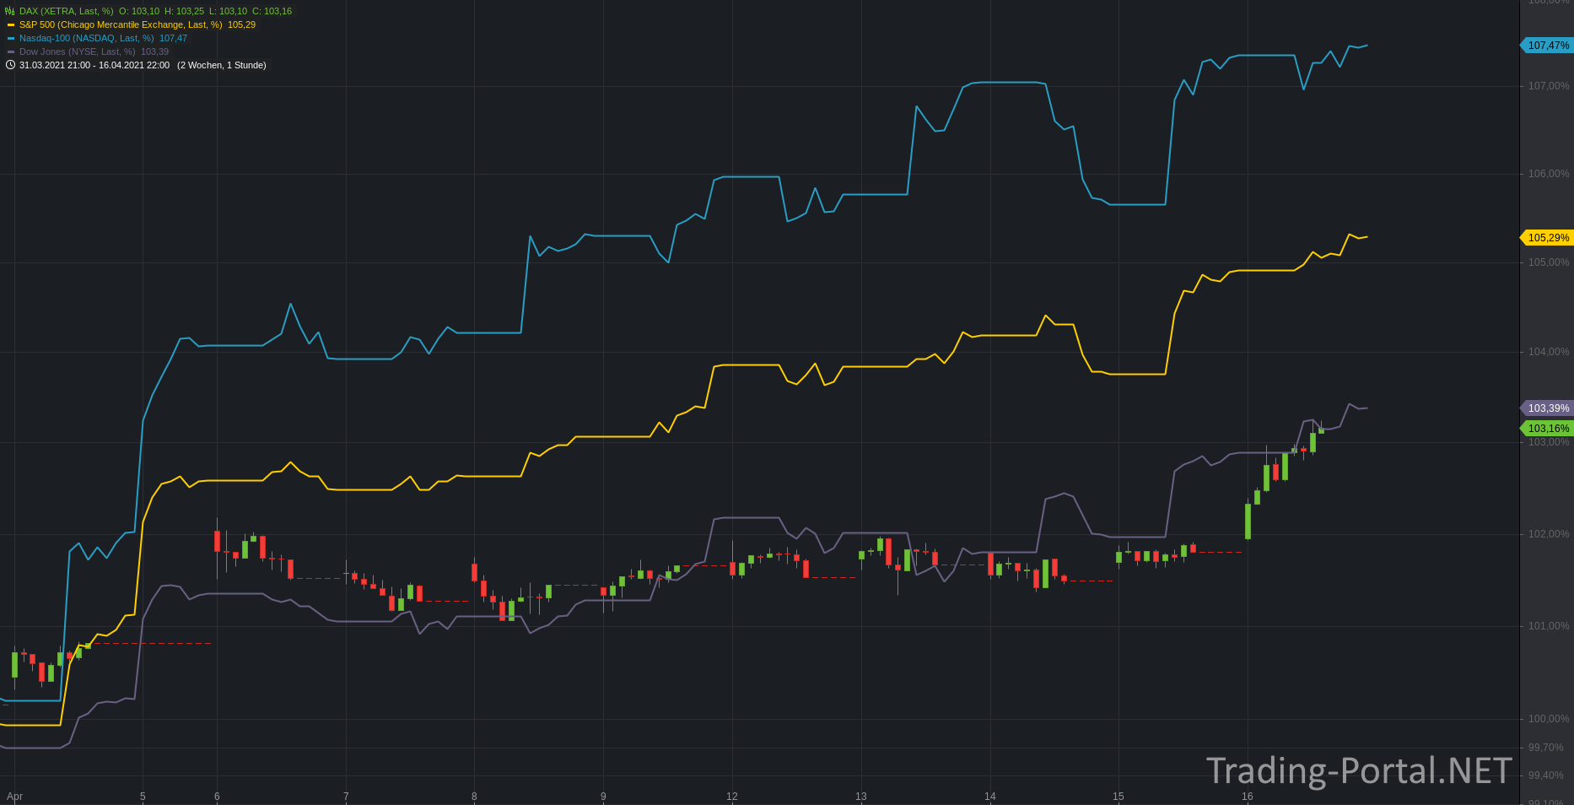Click the 102,00% y-axis label
The width and height of the screenshot is (1574, 805).
(1549, 534)
